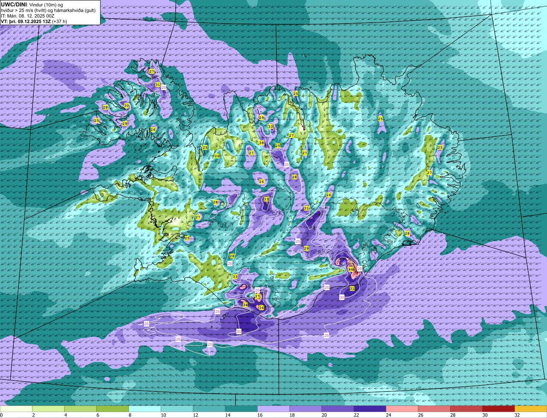Click the legend scale value '8'

[x=129, y=415]
